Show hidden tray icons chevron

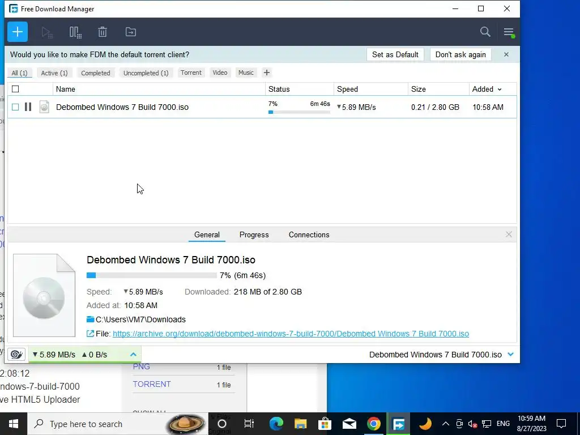[x=446, y=424]
